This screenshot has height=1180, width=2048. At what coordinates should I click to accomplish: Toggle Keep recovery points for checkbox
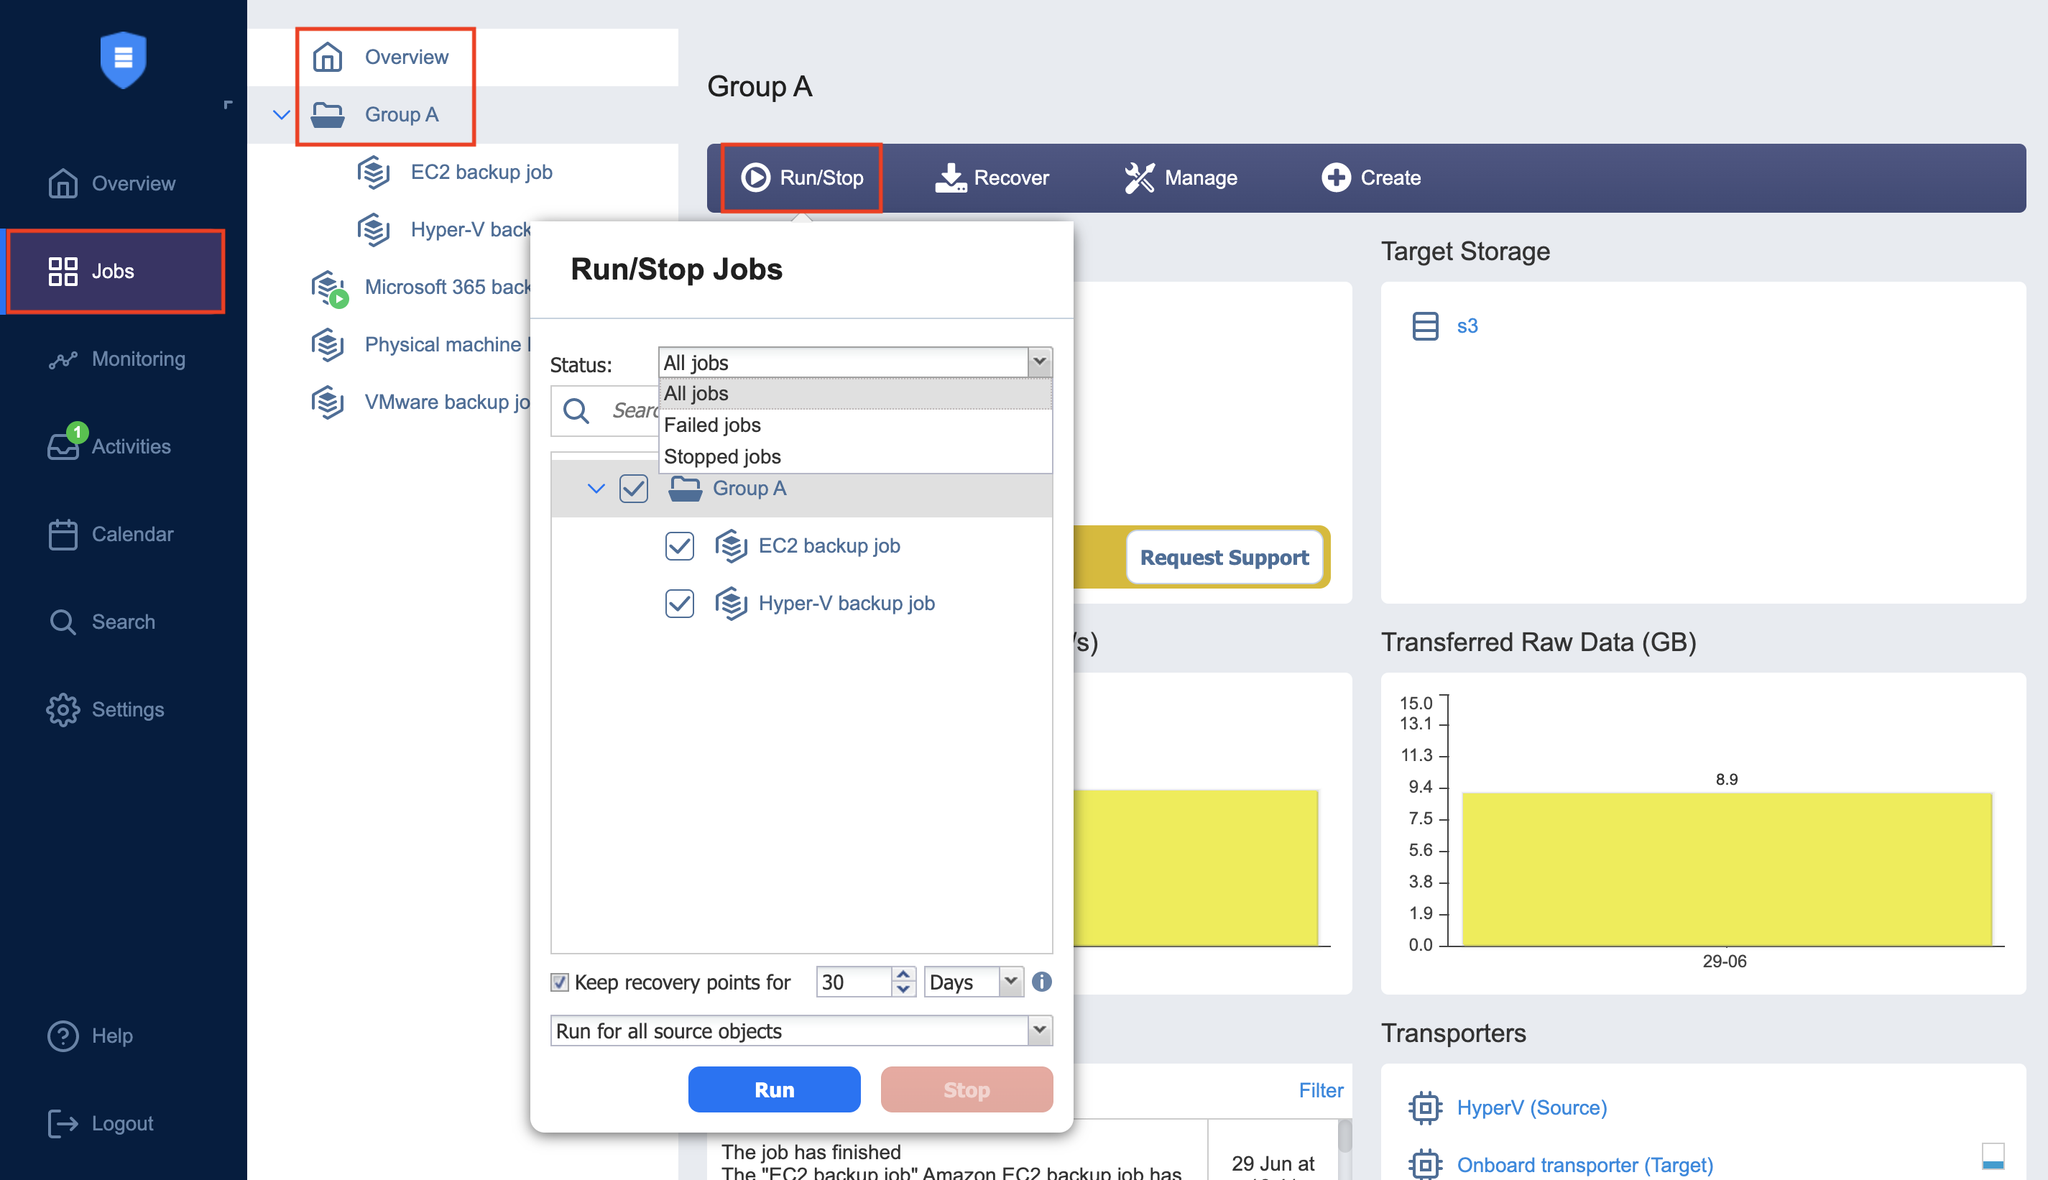(559, 982)
